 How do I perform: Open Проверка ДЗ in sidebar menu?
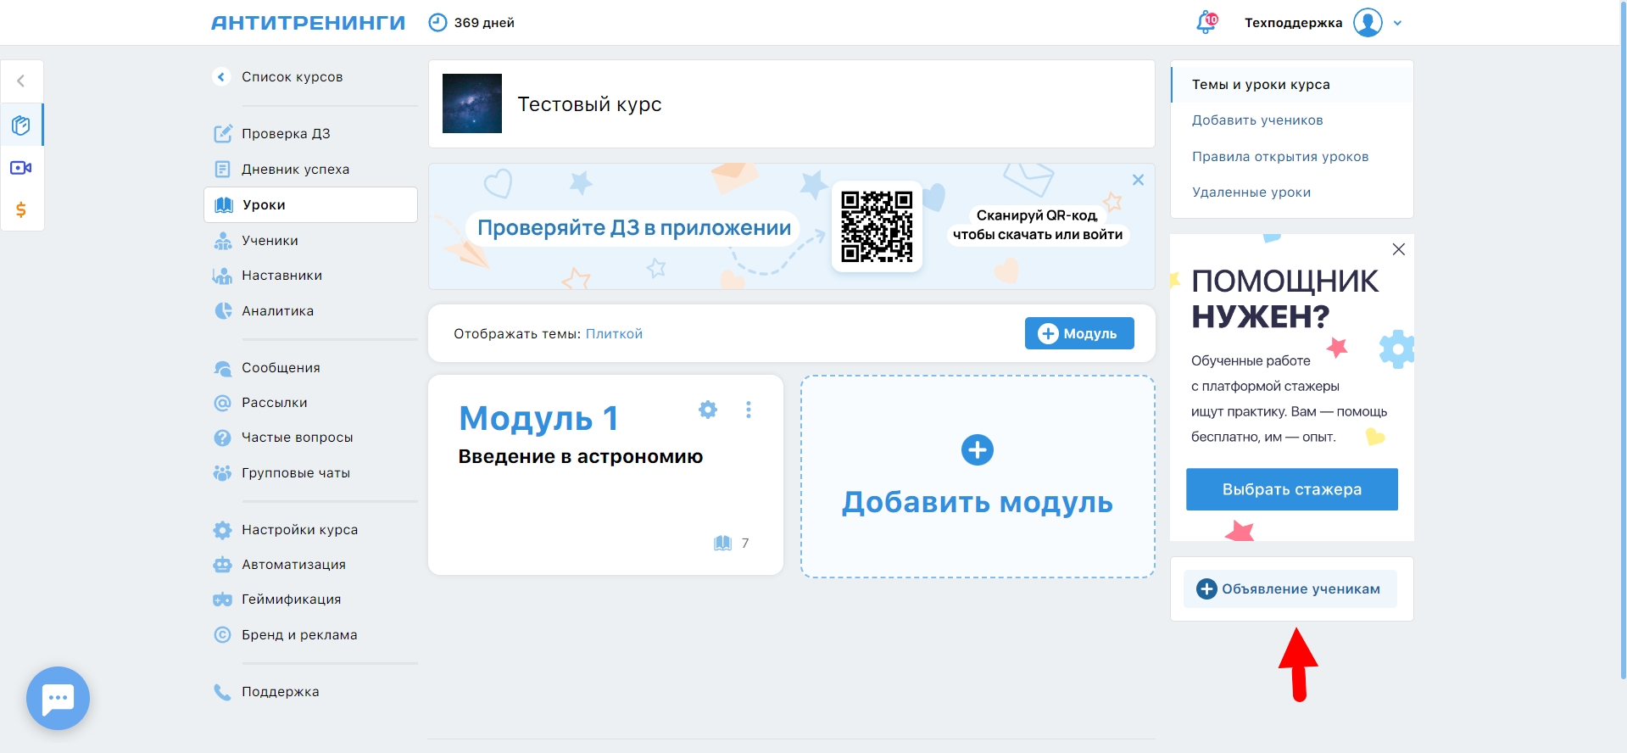coord(286,134)
